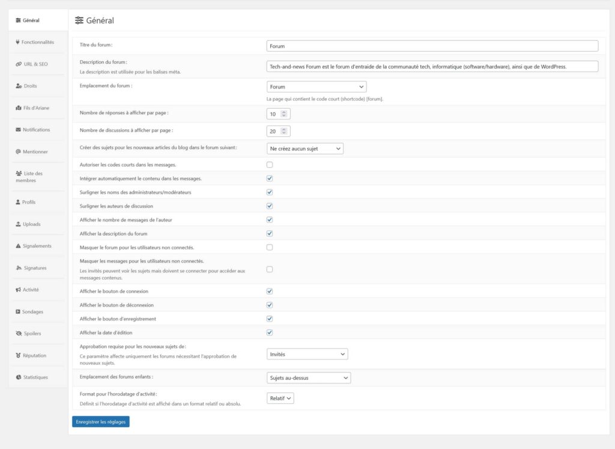Image resolution: width=615 pixels, height=449 pixels.
Task: Open the Statistiques section
Action: point(36,377)
